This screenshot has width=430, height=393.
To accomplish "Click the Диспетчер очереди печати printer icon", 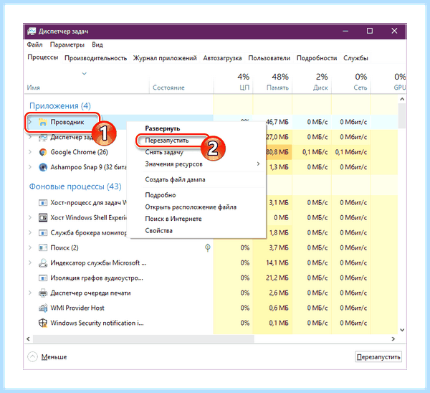I will [x=43, y=293].
